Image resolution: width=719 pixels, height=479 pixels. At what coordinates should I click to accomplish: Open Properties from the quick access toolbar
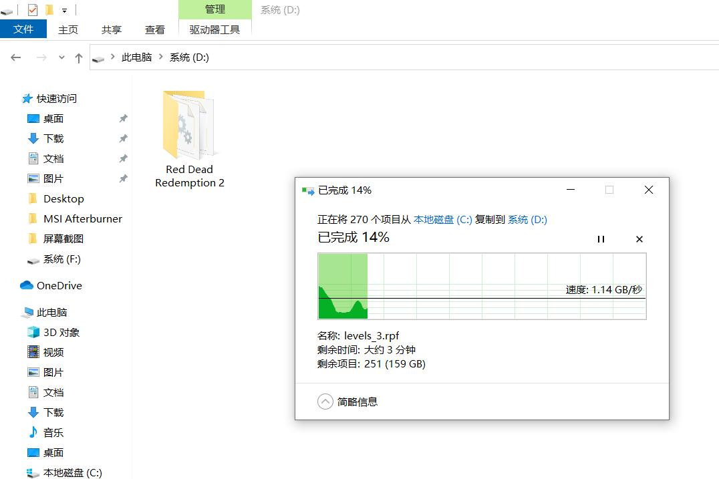[x=32, y=9]
